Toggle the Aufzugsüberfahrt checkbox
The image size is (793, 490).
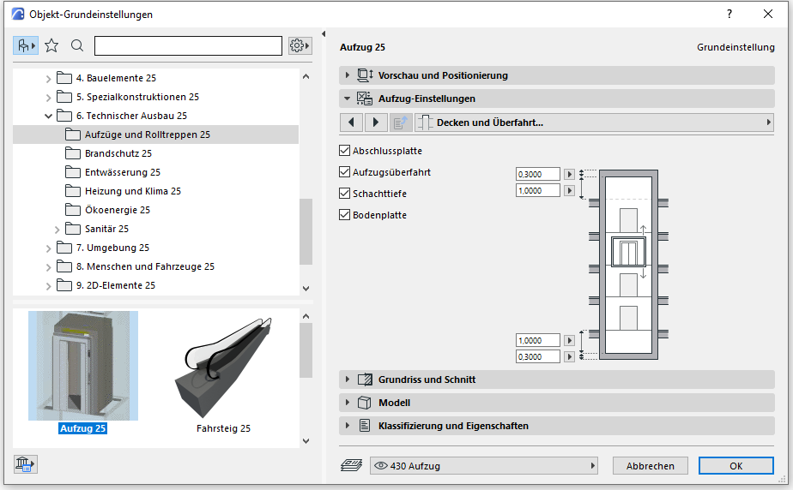[345, 172]
